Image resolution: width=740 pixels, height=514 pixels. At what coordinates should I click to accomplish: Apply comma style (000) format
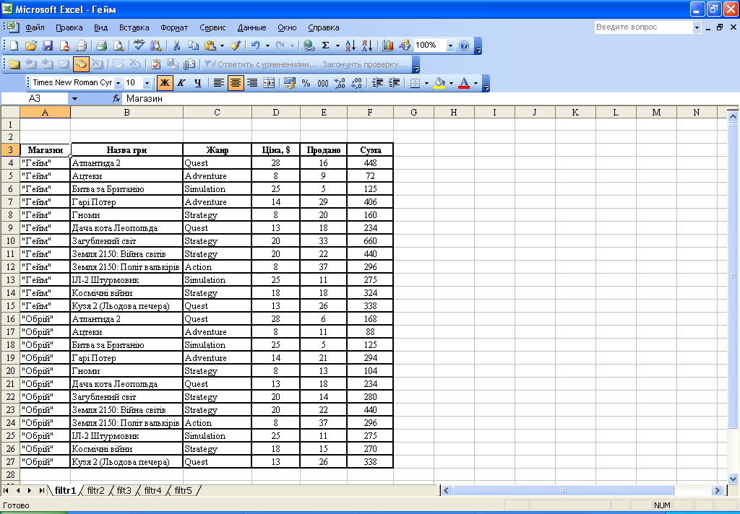tap(323, 83)
